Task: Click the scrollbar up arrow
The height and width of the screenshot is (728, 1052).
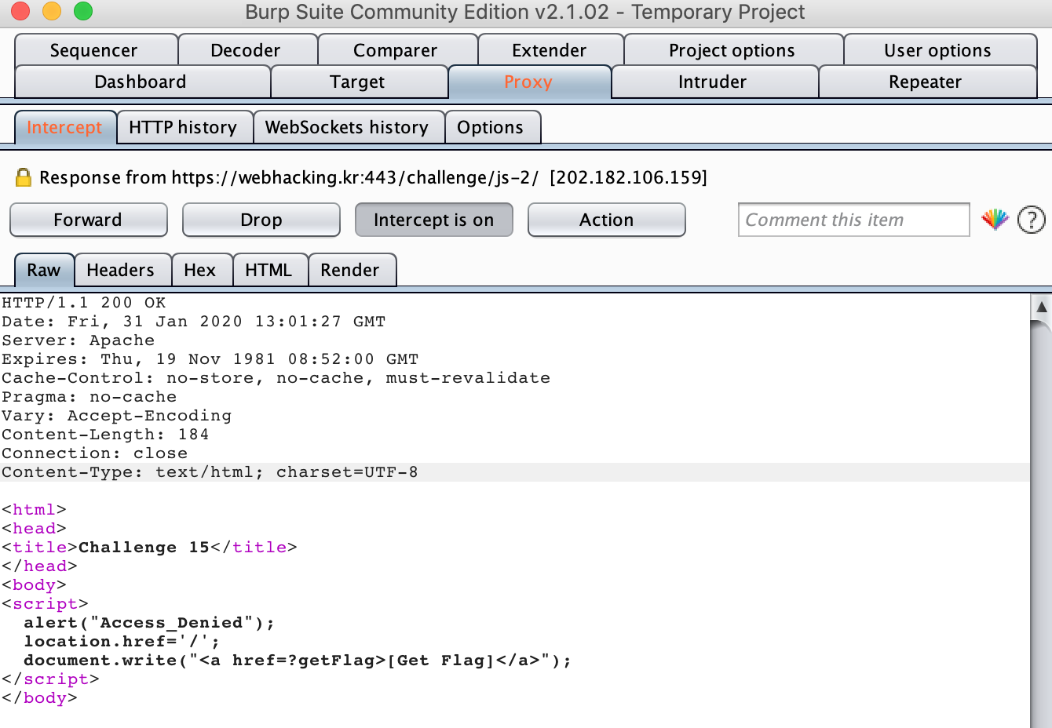Action: tap(1041, 307)
